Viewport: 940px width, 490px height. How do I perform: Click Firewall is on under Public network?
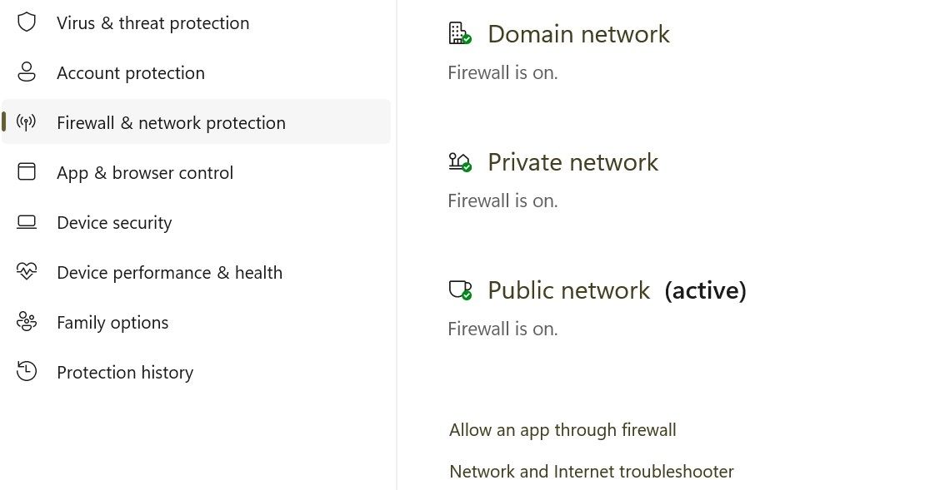click(x=502, y=329)
